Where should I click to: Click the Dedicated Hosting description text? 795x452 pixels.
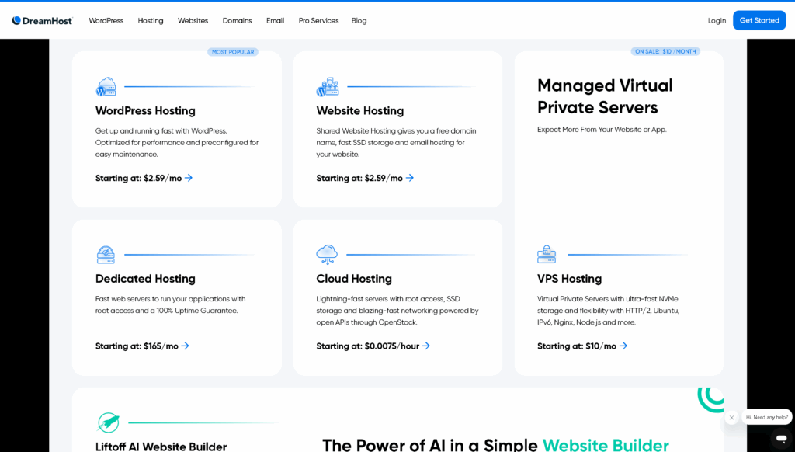pos(170,305)
